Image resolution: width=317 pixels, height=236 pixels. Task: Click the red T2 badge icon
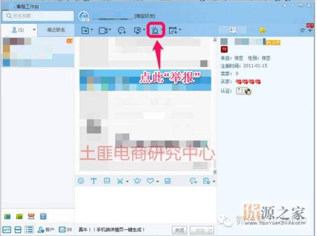click(x=224, y=49)
